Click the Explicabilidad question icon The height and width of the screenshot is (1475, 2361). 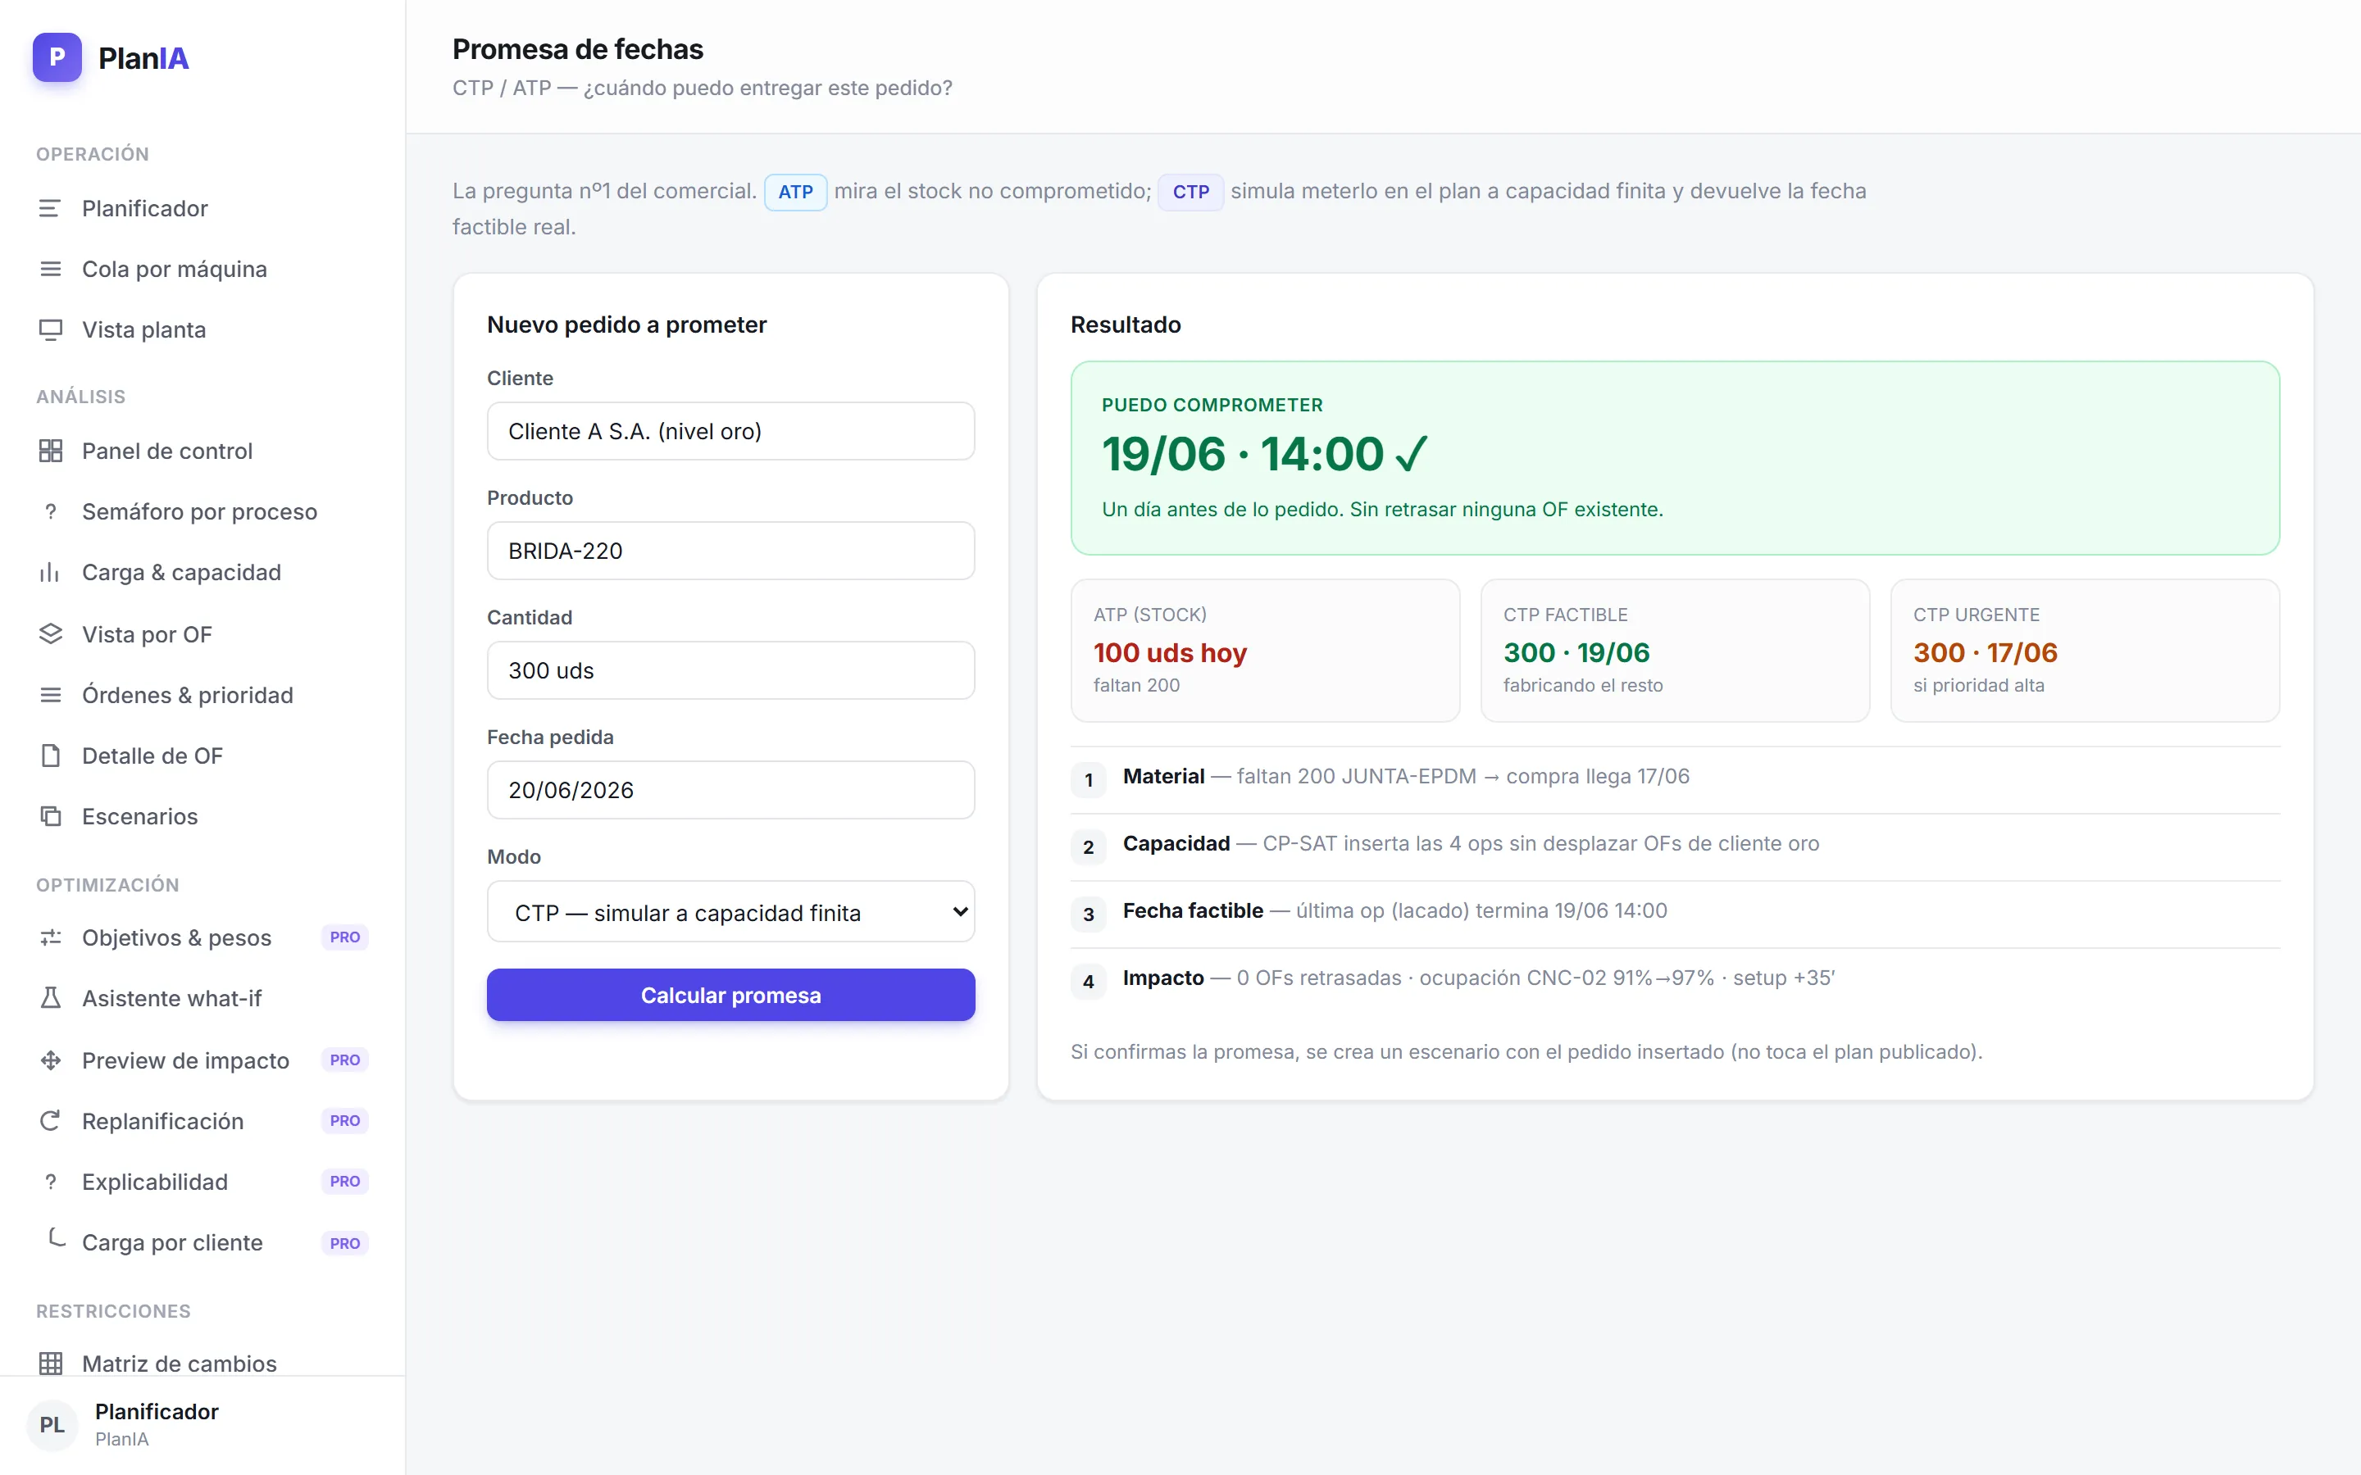pos(50,1182)
